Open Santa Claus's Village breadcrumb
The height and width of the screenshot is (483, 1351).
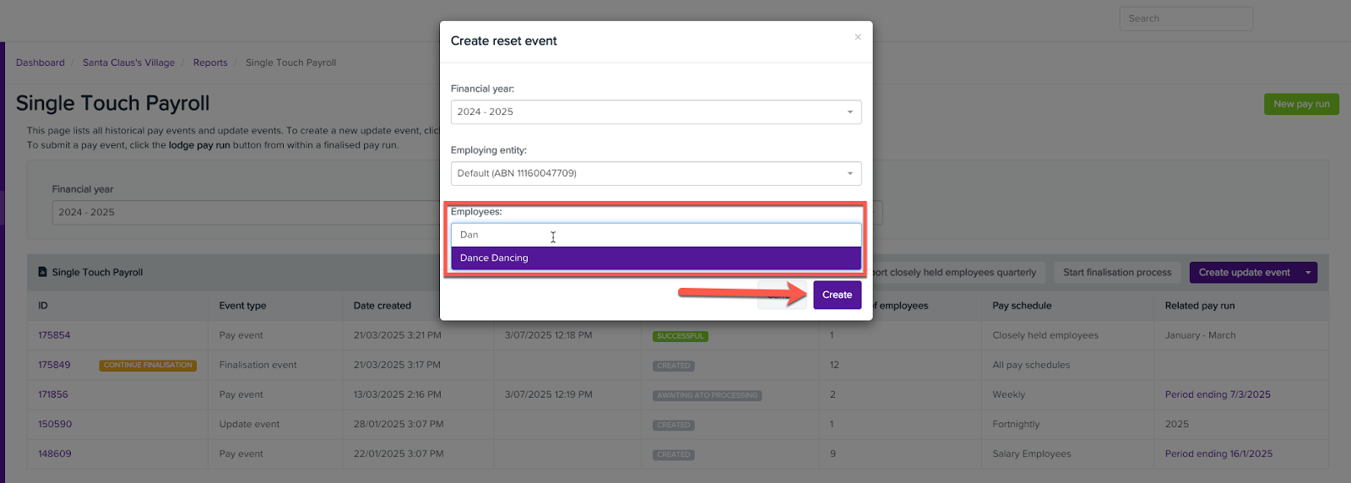(128, 62)
